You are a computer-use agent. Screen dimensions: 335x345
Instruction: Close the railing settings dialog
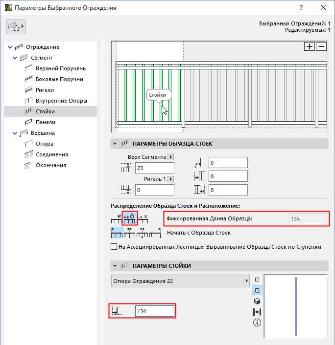(323, 7)
